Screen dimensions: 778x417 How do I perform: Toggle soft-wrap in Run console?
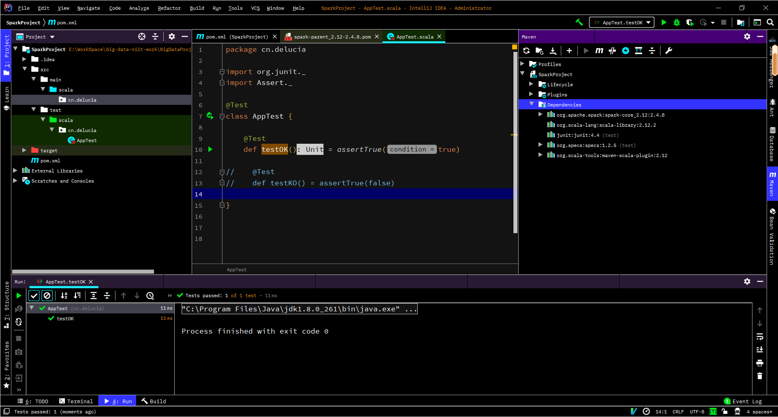coord(760,336)
